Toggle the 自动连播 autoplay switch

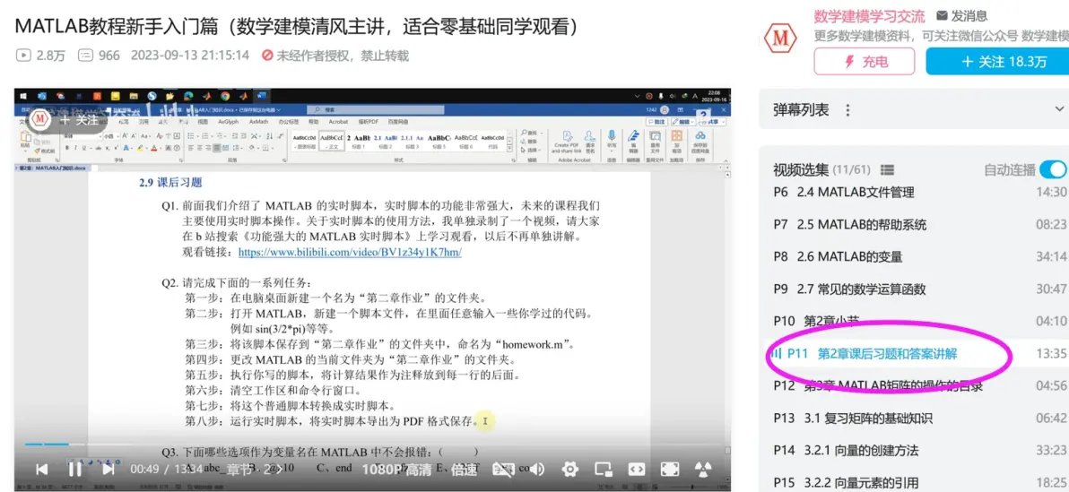[x=1054, y=169]
